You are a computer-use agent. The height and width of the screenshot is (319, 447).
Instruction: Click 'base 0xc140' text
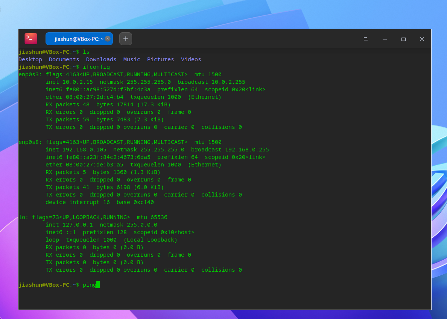[x=135, y=202]
